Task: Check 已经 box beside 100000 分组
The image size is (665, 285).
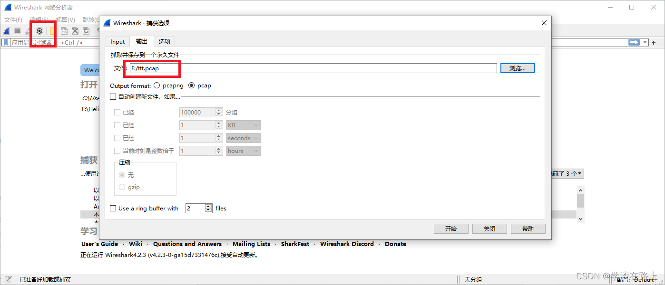Action: (117, 113)
